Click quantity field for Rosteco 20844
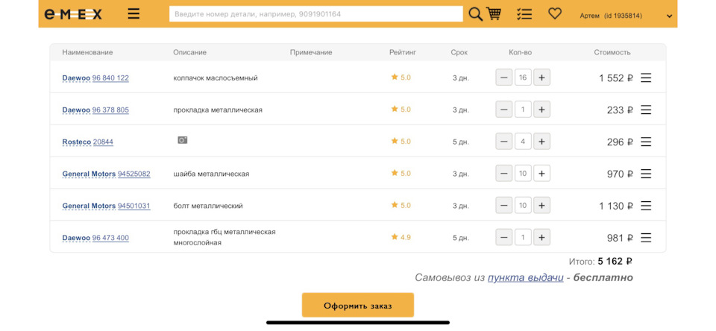This screenshot has height=331, width=716. coord(523,142)
